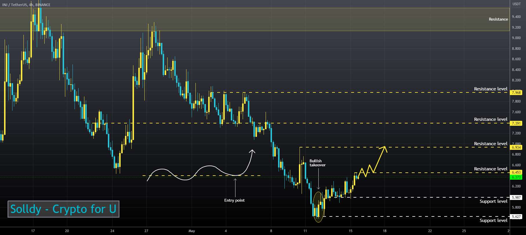Screen dimensions: 526x235
Task: Click 8.800 on the price axis
Action: pyautogui.click(x=516, y=49)
